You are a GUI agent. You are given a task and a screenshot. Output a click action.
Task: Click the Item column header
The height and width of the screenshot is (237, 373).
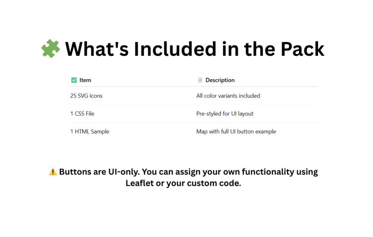85,80
